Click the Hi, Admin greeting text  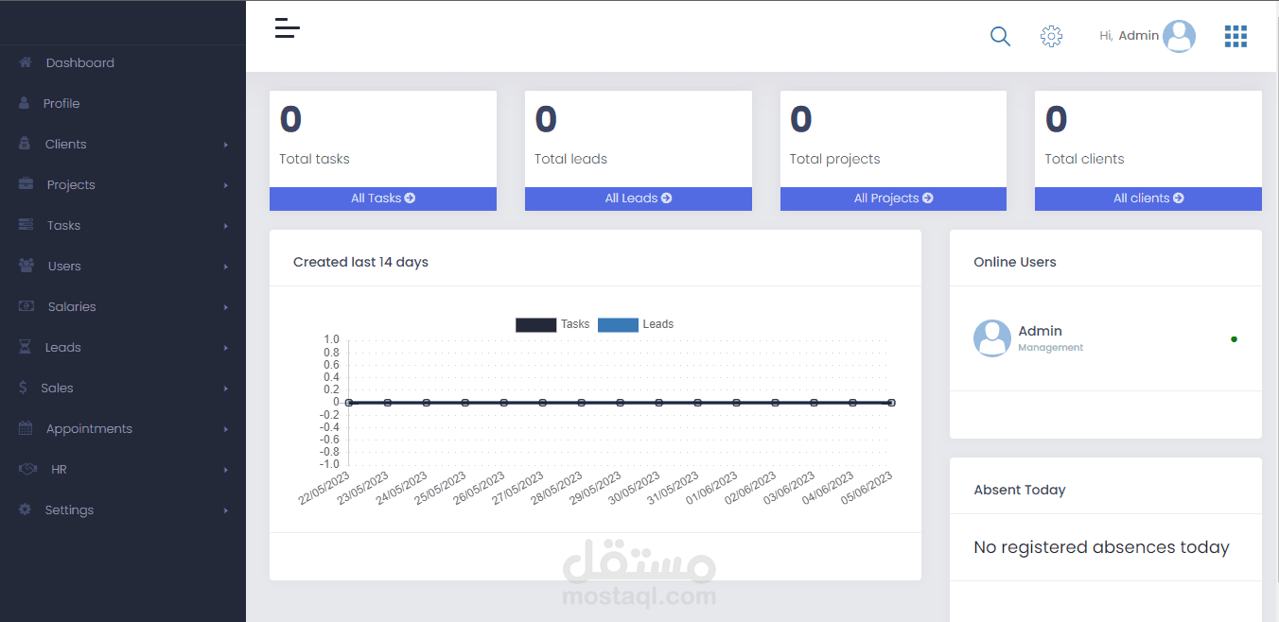coord(1129,35)
